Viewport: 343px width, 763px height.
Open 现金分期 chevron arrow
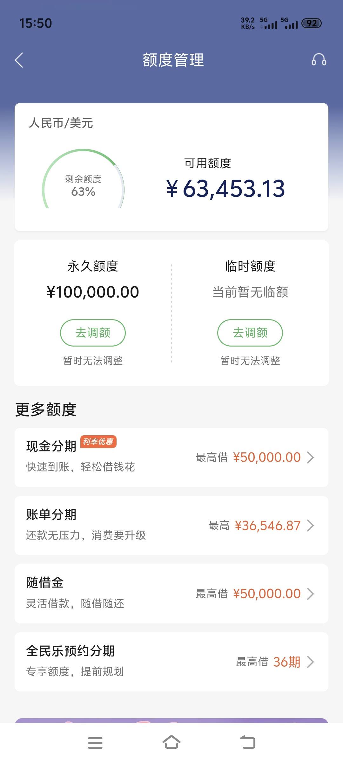click(x=310, y=457)
